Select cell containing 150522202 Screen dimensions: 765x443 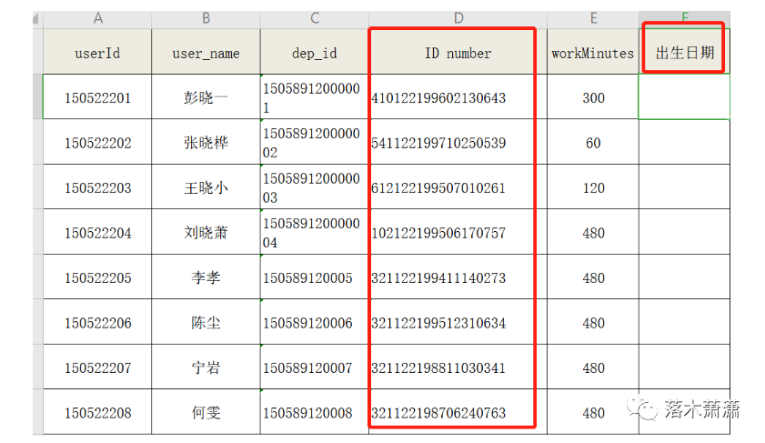(97, 142)
